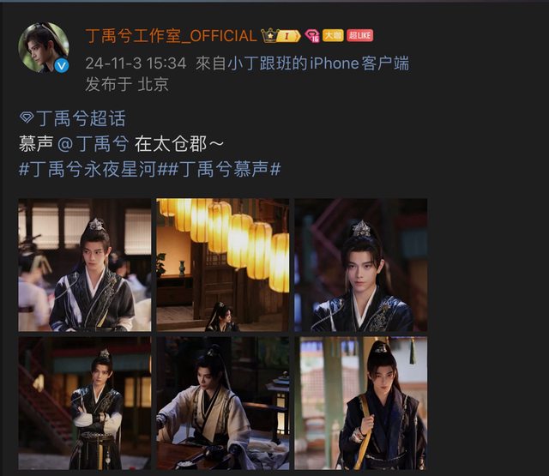The image size is (549, 476).
Task: Click the blue verified V badge
Action: click(x=62, y=66)
